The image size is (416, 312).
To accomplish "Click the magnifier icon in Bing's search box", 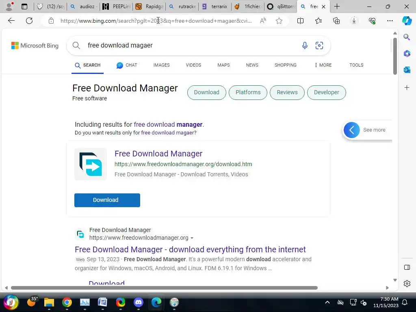I will click(76, 45).
